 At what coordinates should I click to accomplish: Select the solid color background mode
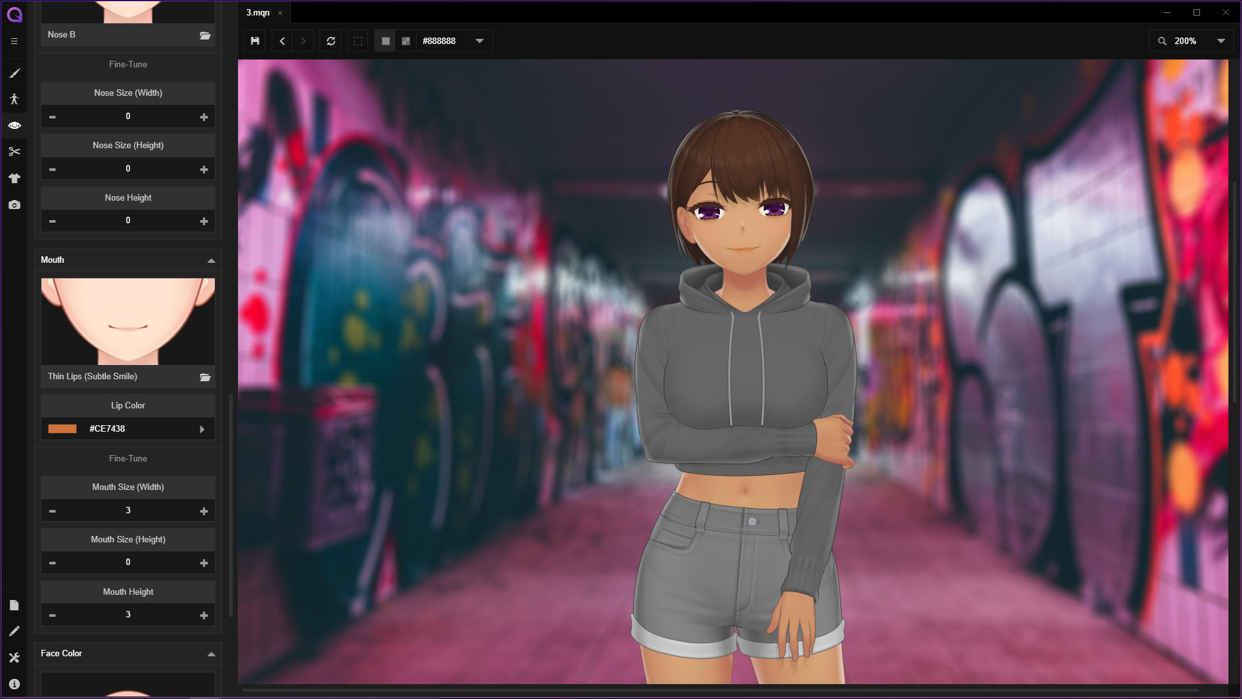click(x=386, y=41)
